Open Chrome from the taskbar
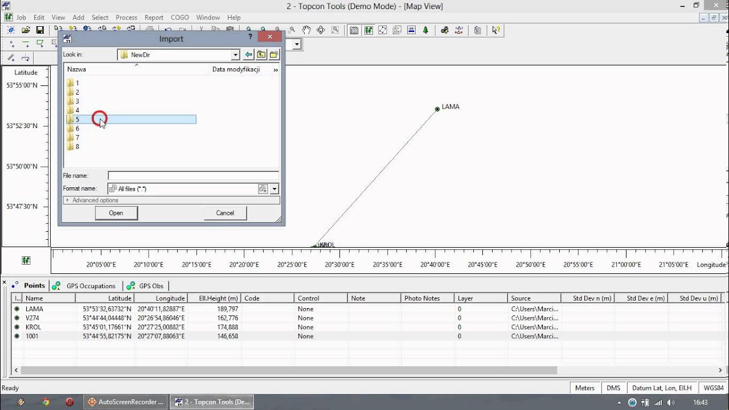The image size is (729, 410). [46, 402]
